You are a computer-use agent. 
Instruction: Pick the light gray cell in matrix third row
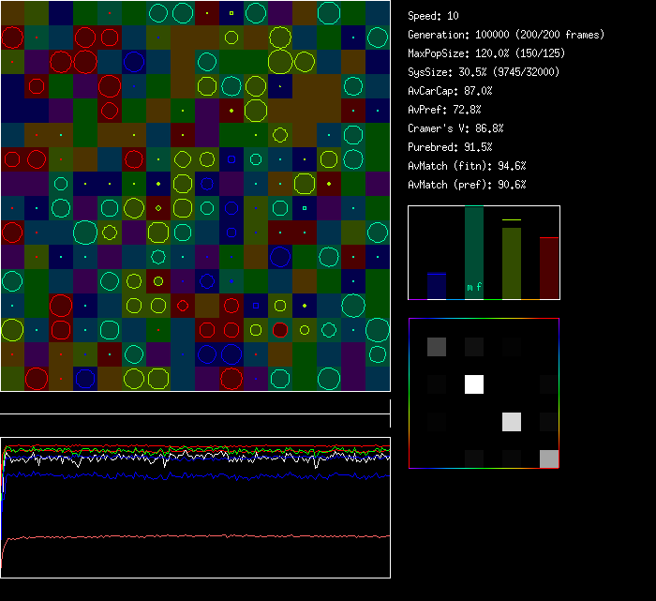pyautogui.click(x=512, y=422)
